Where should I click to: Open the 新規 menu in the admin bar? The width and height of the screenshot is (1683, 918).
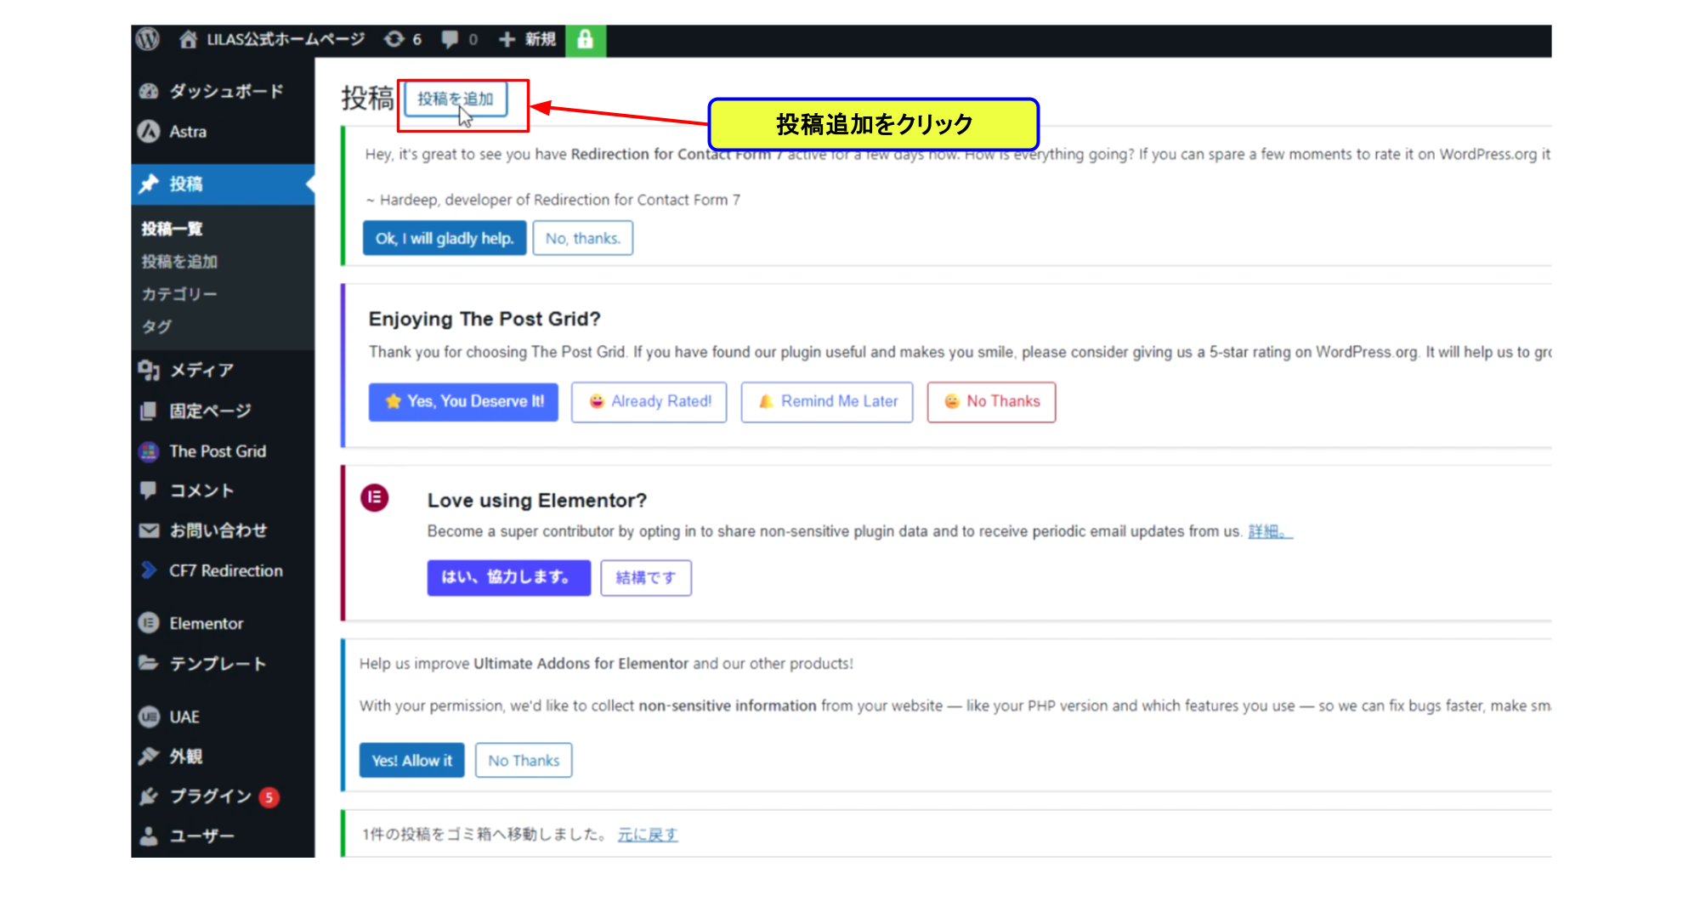(x=540, y=39)
